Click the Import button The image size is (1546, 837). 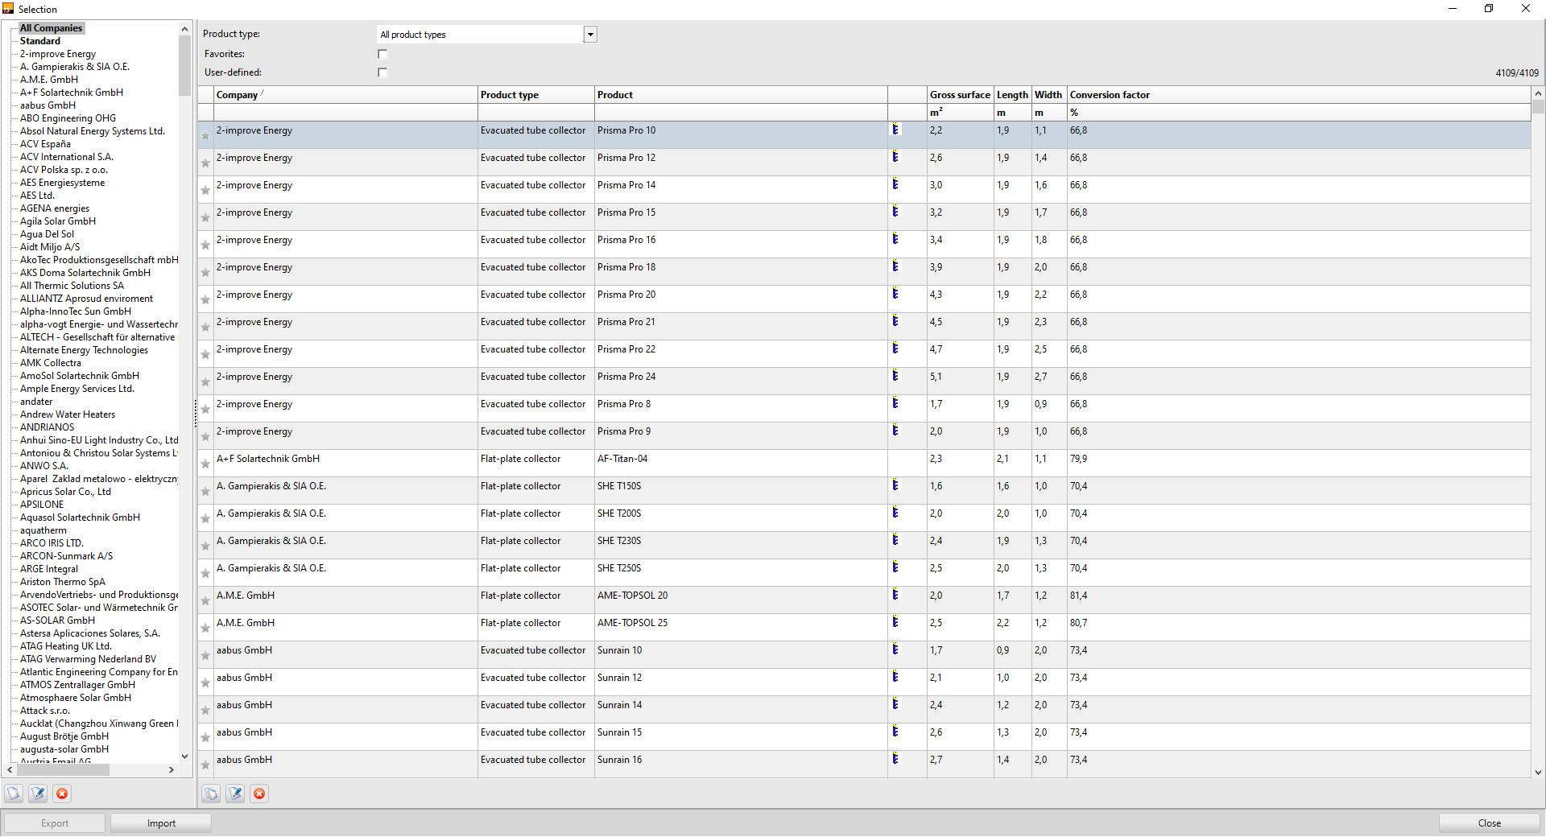click(x=161, y=823)
